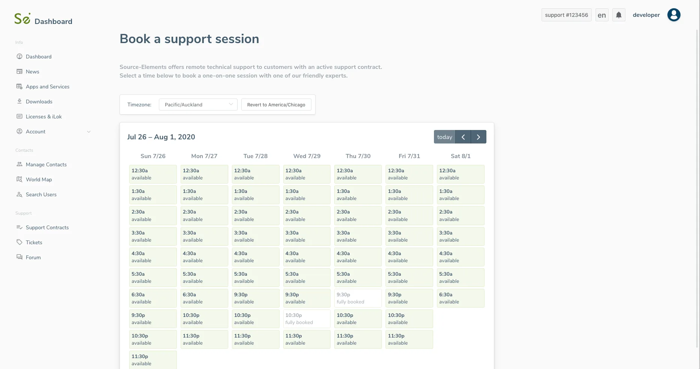This screenshot has width=700, height=369.
Task: Expand the Account submenu chevron
Action: tap(89, 131)
